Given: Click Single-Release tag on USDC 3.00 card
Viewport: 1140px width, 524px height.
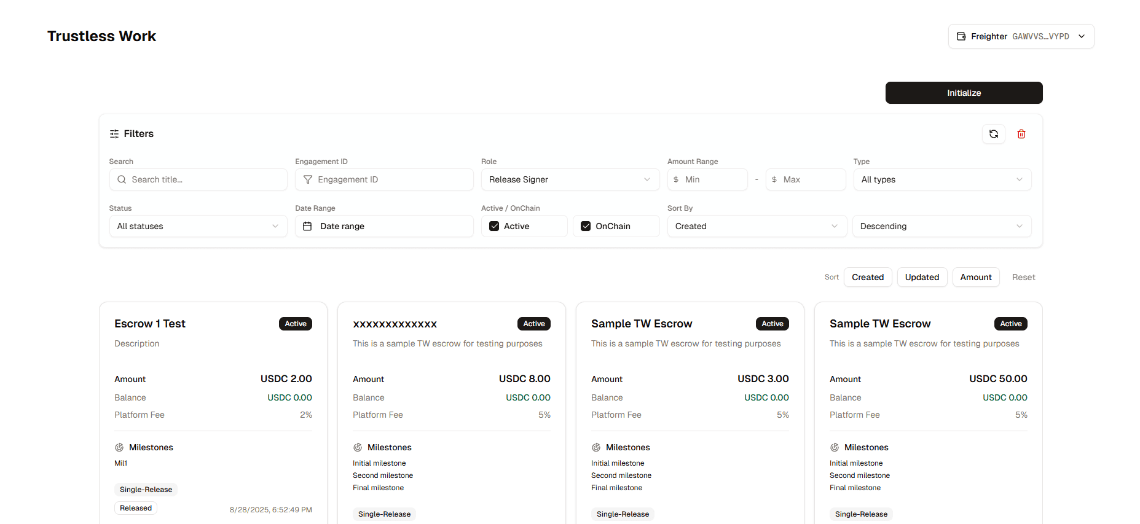Looking at the screenshot, I should [623, 514].
